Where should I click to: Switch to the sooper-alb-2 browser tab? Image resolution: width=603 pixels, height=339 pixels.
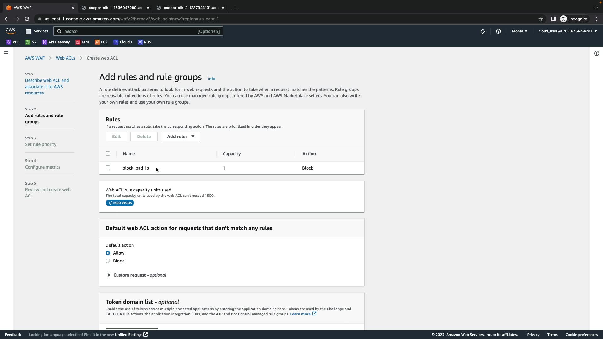coord(190,8)
